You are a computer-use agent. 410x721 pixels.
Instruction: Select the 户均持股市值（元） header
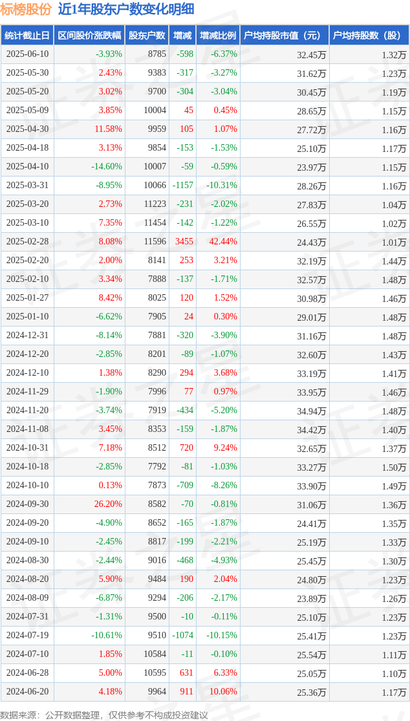click(x=285, y=35)
